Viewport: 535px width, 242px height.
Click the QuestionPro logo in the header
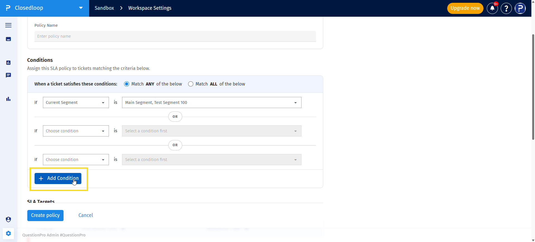pyautogui.click(x=8, y=8)
